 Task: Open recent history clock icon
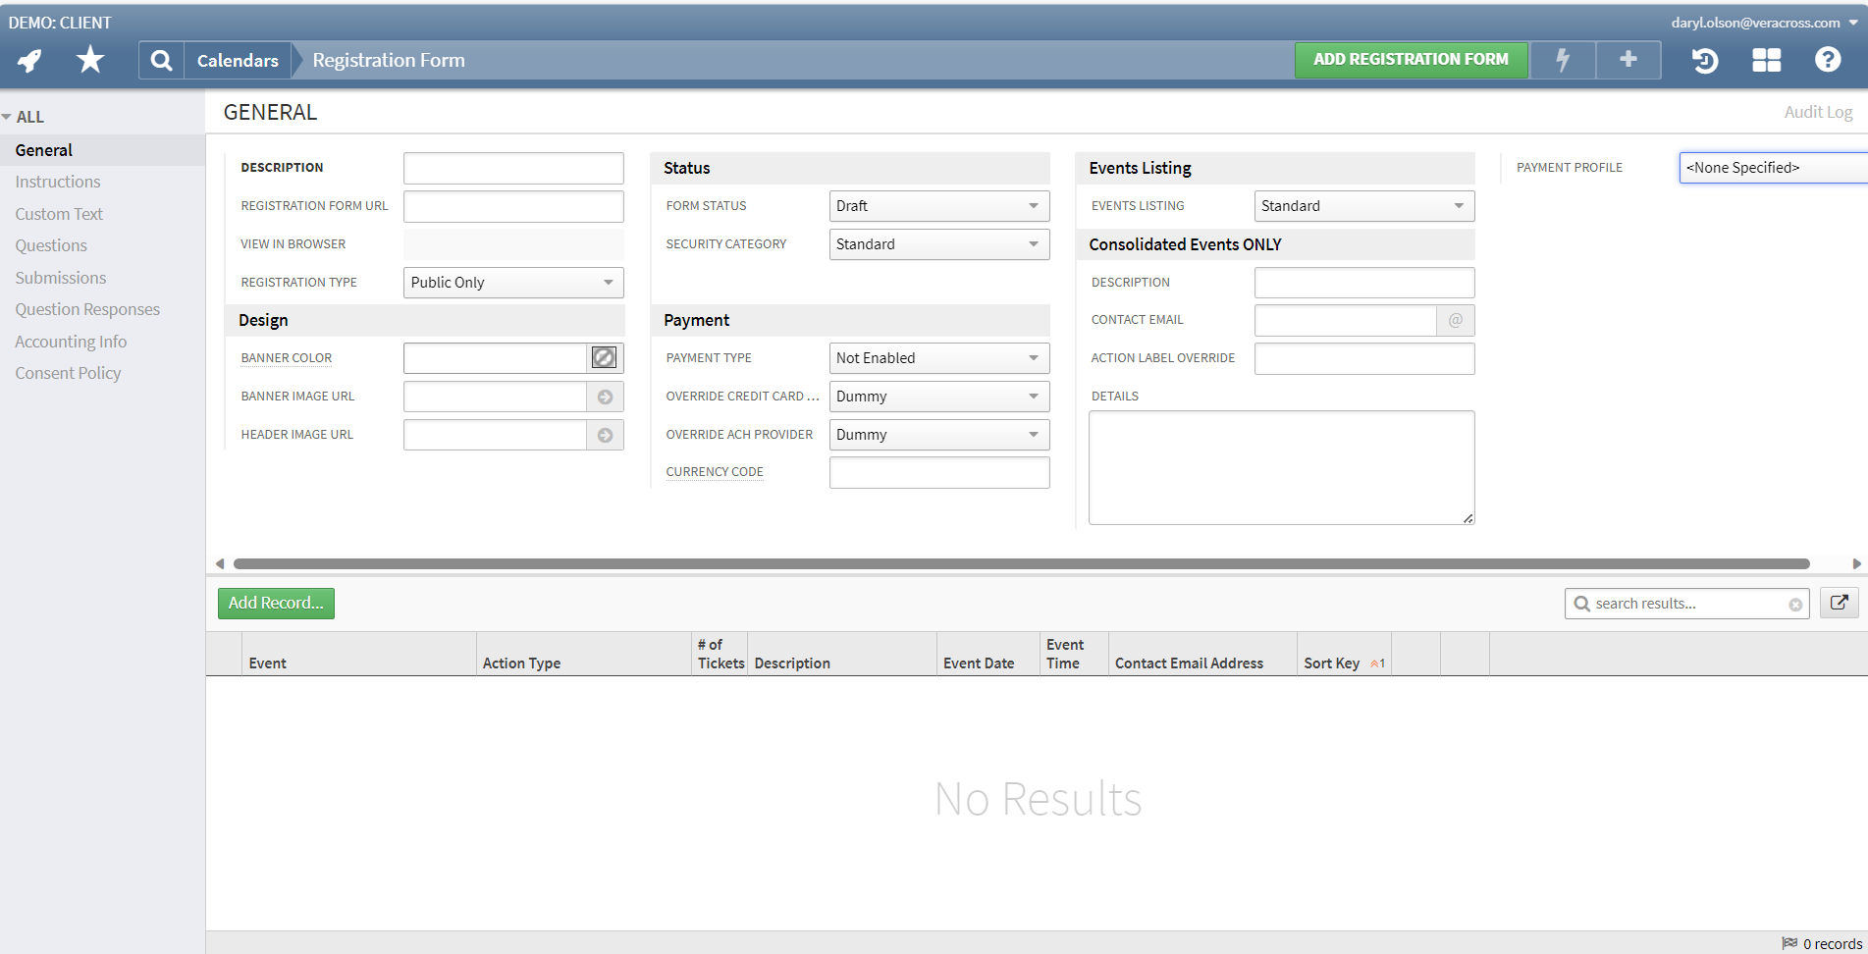tap(1705, 61)
